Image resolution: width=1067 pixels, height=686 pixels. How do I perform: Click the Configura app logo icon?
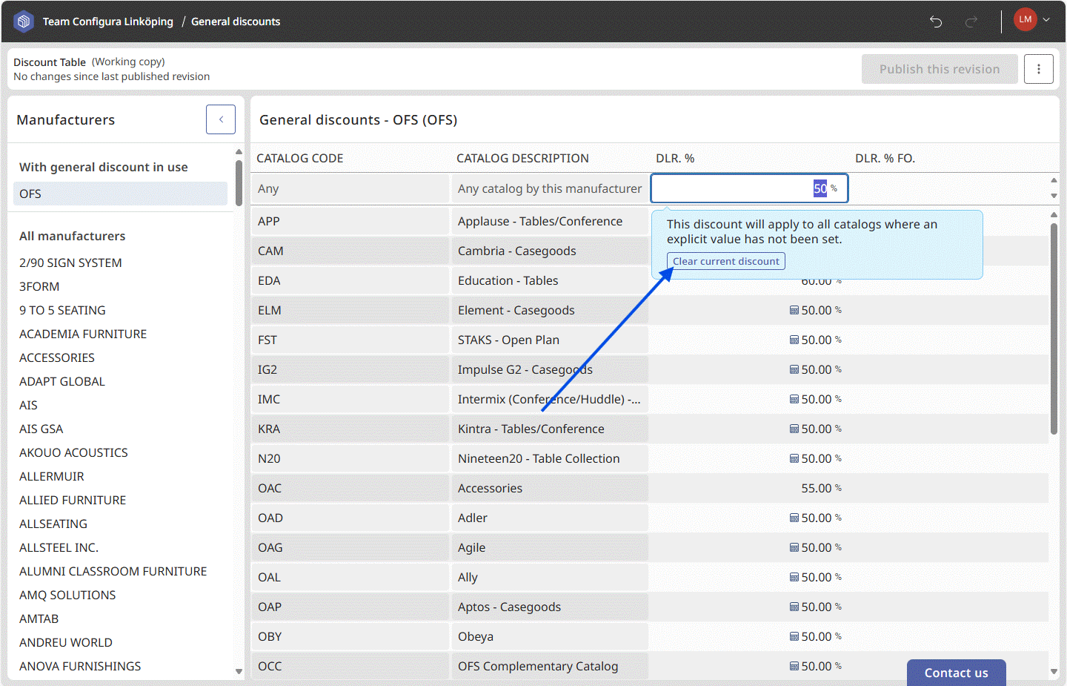coord(24,22)
